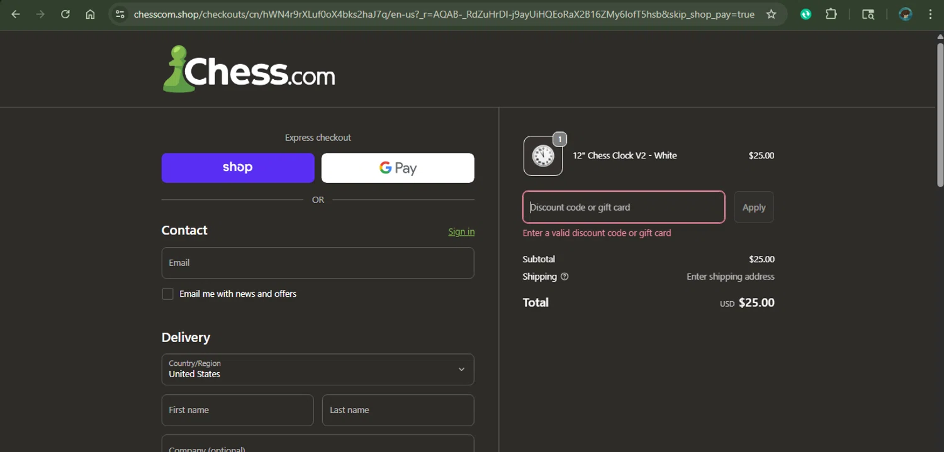Screen dimensions: 944x452
Task: Expand the Country/Region dropdown
Action: (x=318, y=369)
